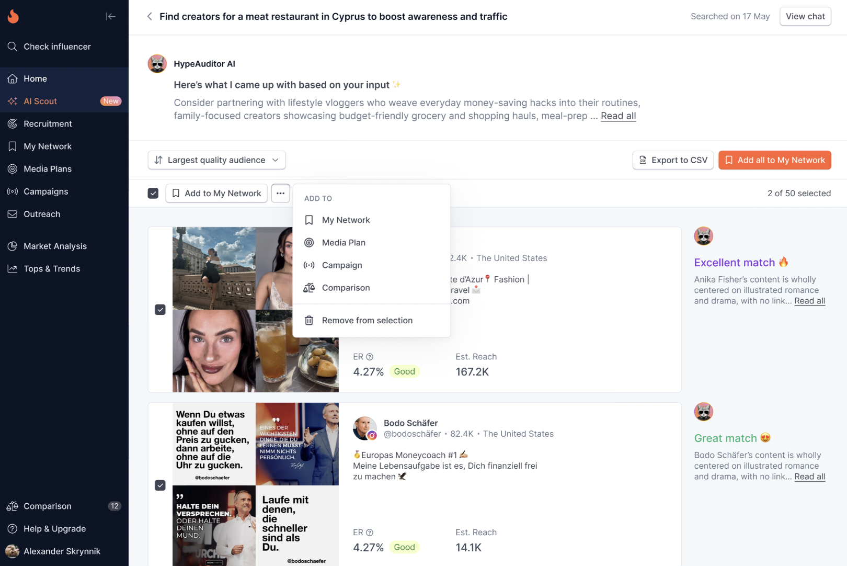Viewport: 847px width, 566px height.
Task: Uncheck Bodo Schäfer's selection checkbox
Action: coord(161,485)
